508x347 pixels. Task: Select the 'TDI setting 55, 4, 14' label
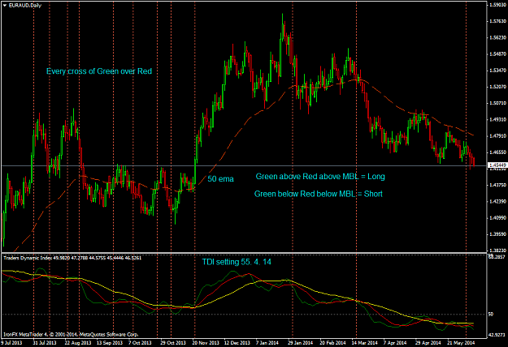pyautogui.click(x=237, y=262)
